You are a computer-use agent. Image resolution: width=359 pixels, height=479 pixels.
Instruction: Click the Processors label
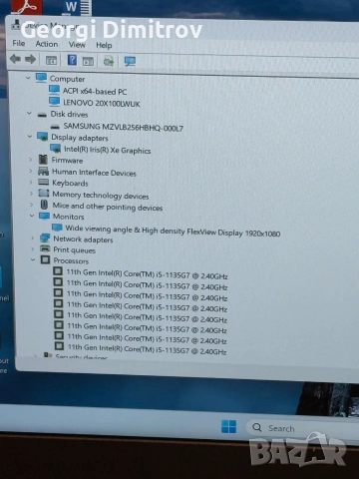tap(71, 260)
